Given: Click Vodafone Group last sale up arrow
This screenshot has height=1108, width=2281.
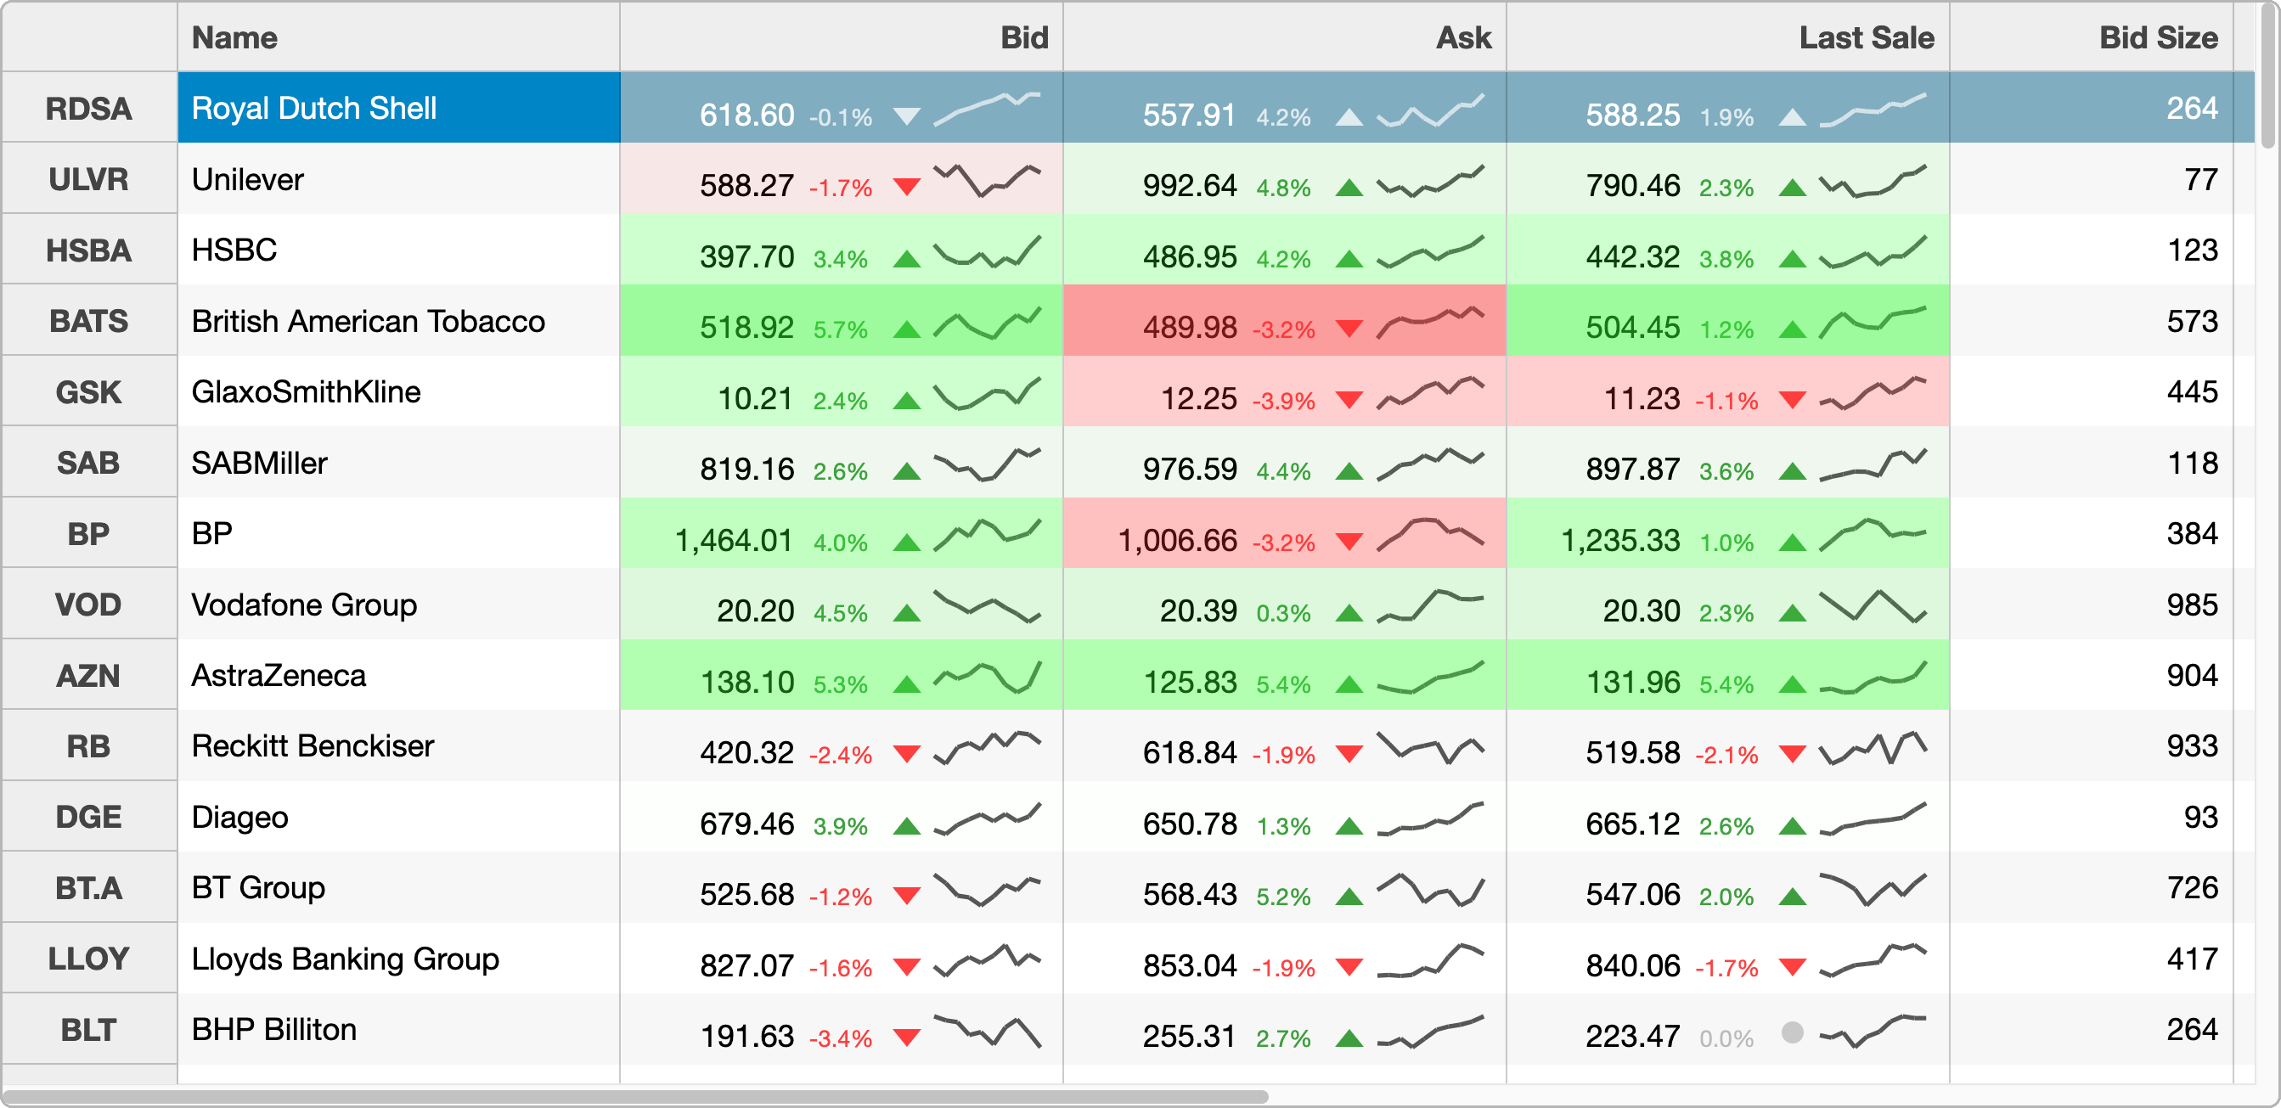Looking at the screenshot, I should [1792, 612].
